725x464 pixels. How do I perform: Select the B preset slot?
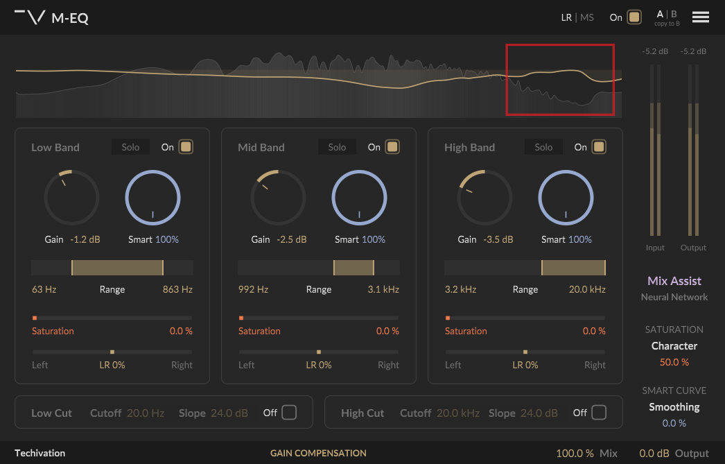tap(674, 14)
